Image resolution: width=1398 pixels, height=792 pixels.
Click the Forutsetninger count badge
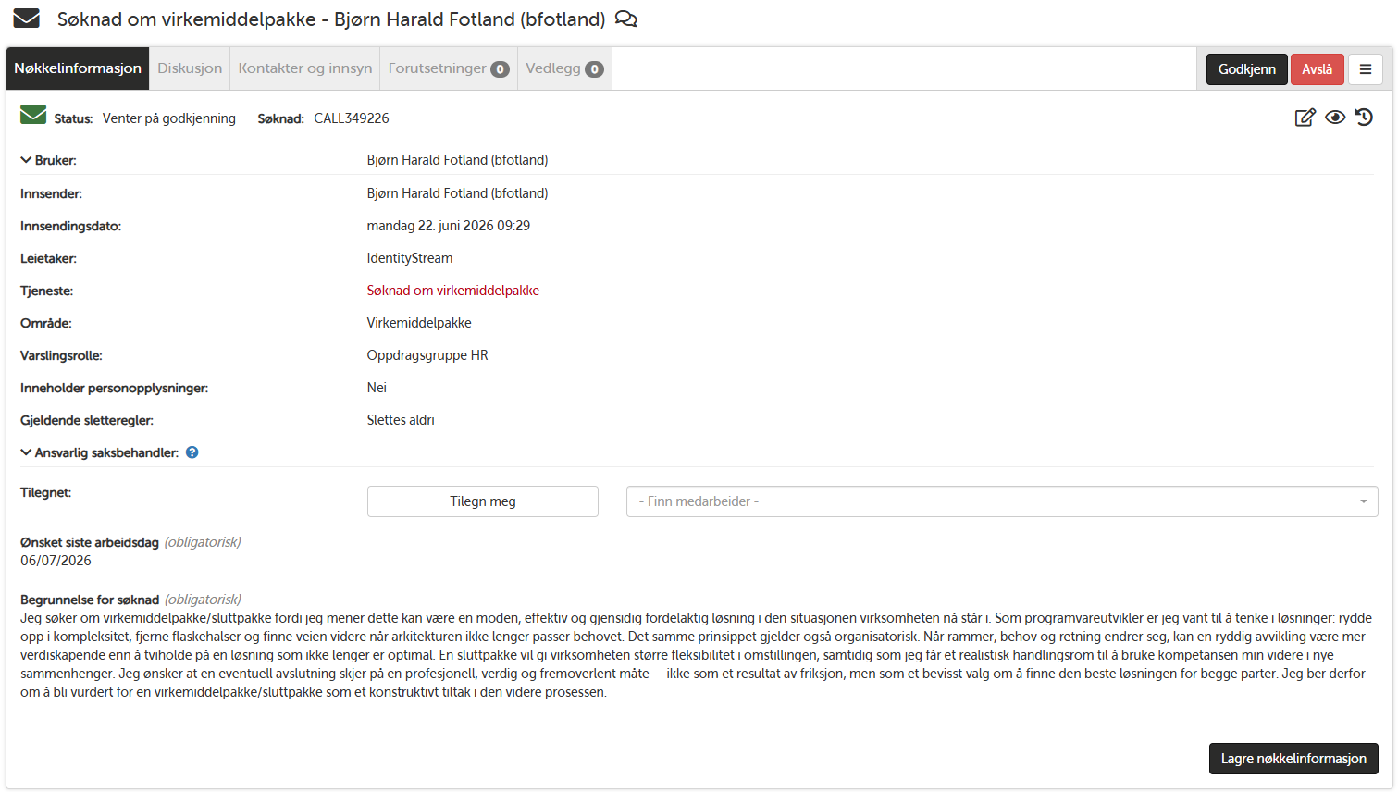tap(500, 69)
